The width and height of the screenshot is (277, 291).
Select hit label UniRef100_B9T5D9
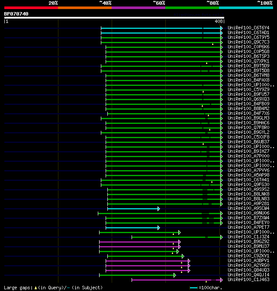[248, 66]
